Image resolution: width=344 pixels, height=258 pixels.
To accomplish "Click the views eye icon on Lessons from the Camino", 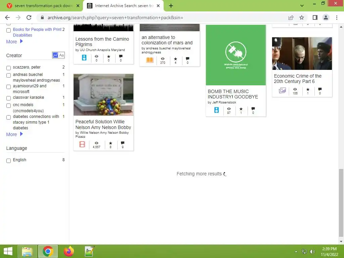I will point(96,56).
